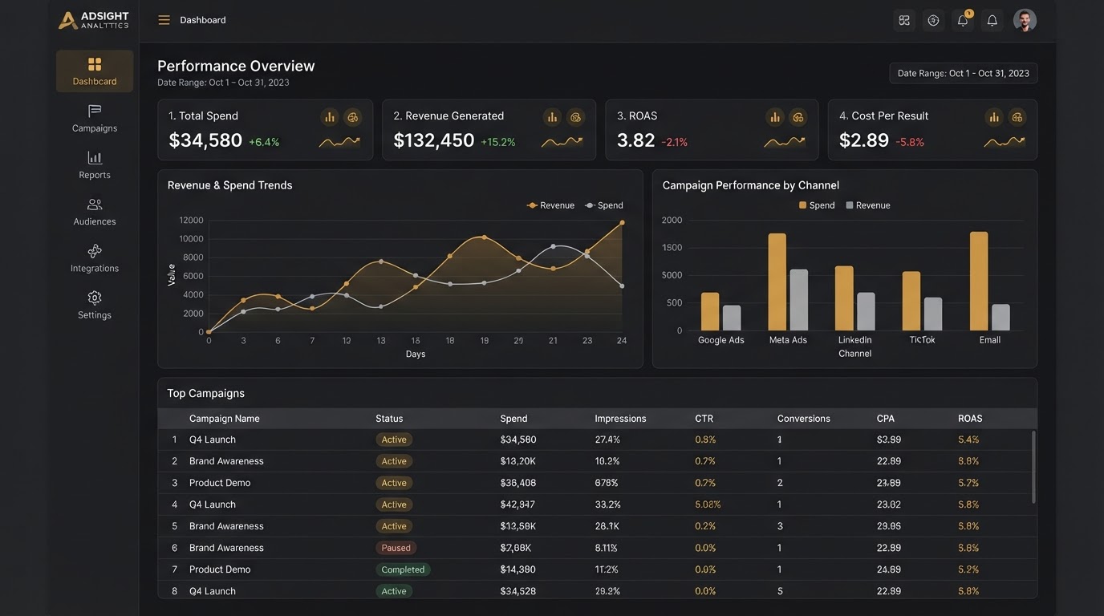The width and height of the screenshot is (1104, 616).
Task: Open Audiences in the sidebar
Action: coord(95,212)
